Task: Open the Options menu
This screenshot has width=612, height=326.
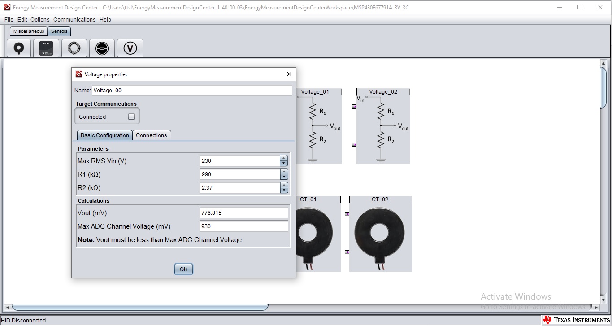Action: 40,20
